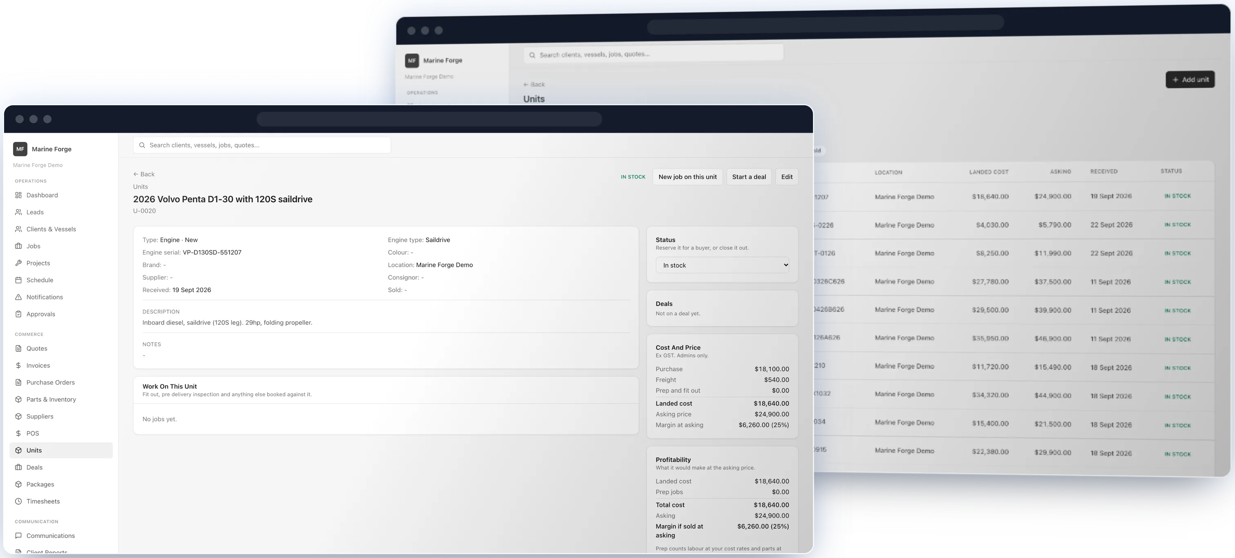Click the Parts & Inventory box icon
This screenshot has height=558, width=1235.
coord(18,400)
